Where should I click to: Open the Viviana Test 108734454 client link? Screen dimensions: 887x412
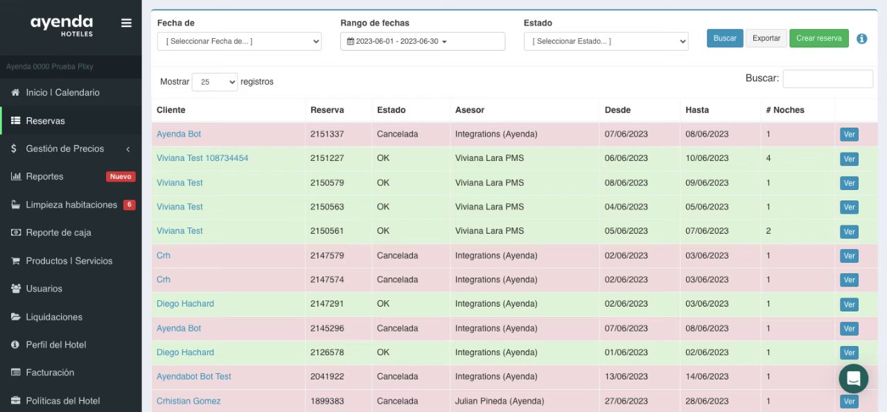click(x=202, y=158)
